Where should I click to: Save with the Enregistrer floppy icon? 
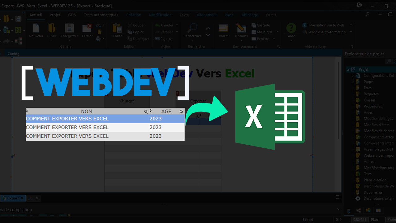point(69,28)
